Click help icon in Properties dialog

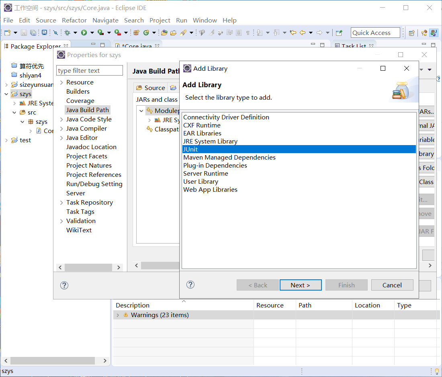[x=64, y=285]
